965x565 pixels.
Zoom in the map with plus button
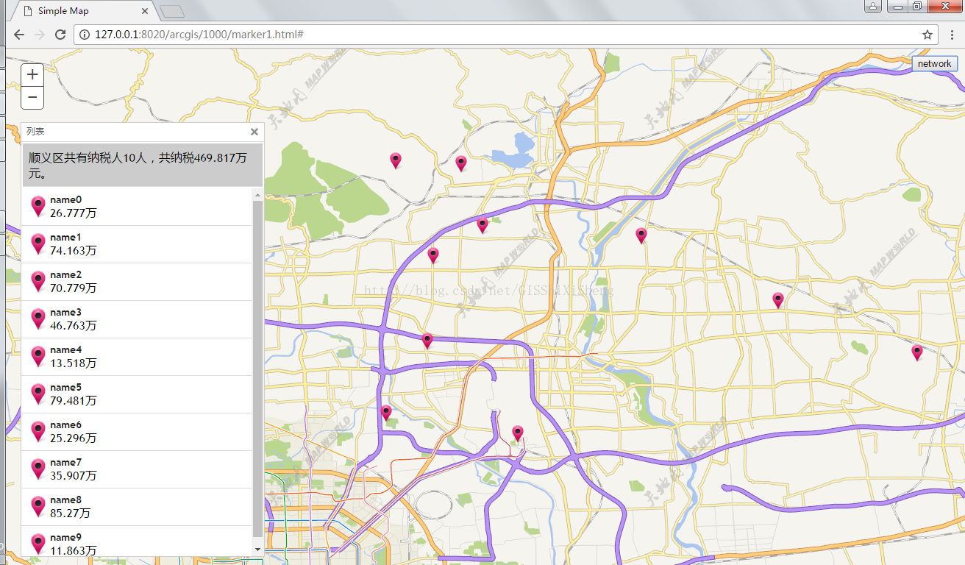click(32, 75)
